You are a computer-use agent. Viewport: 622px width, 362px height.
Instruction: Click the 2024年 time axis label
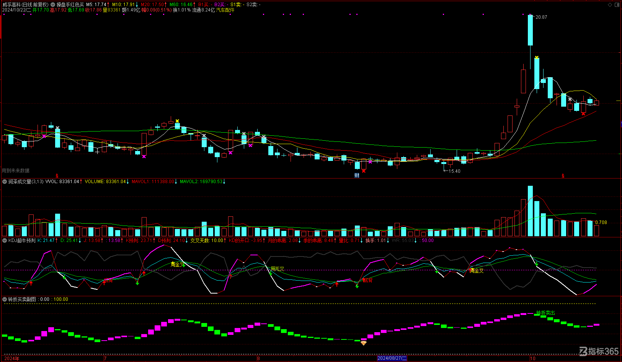point(12,358)
